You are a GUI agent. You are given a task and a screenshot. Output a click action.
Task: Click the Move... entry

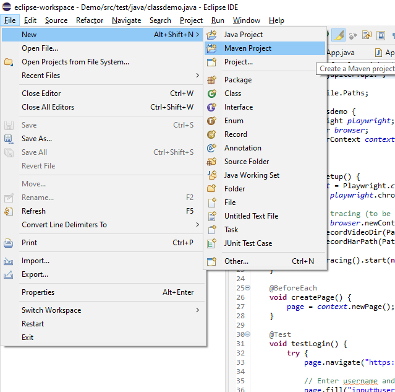[x=102, y=184]
